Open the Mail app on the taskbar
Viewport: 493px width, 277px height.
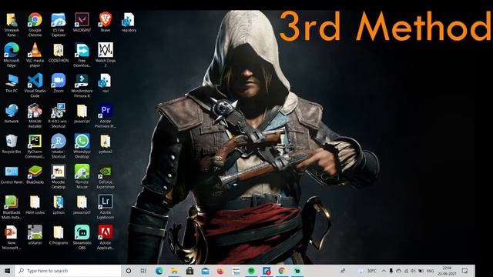pos(205,271)
